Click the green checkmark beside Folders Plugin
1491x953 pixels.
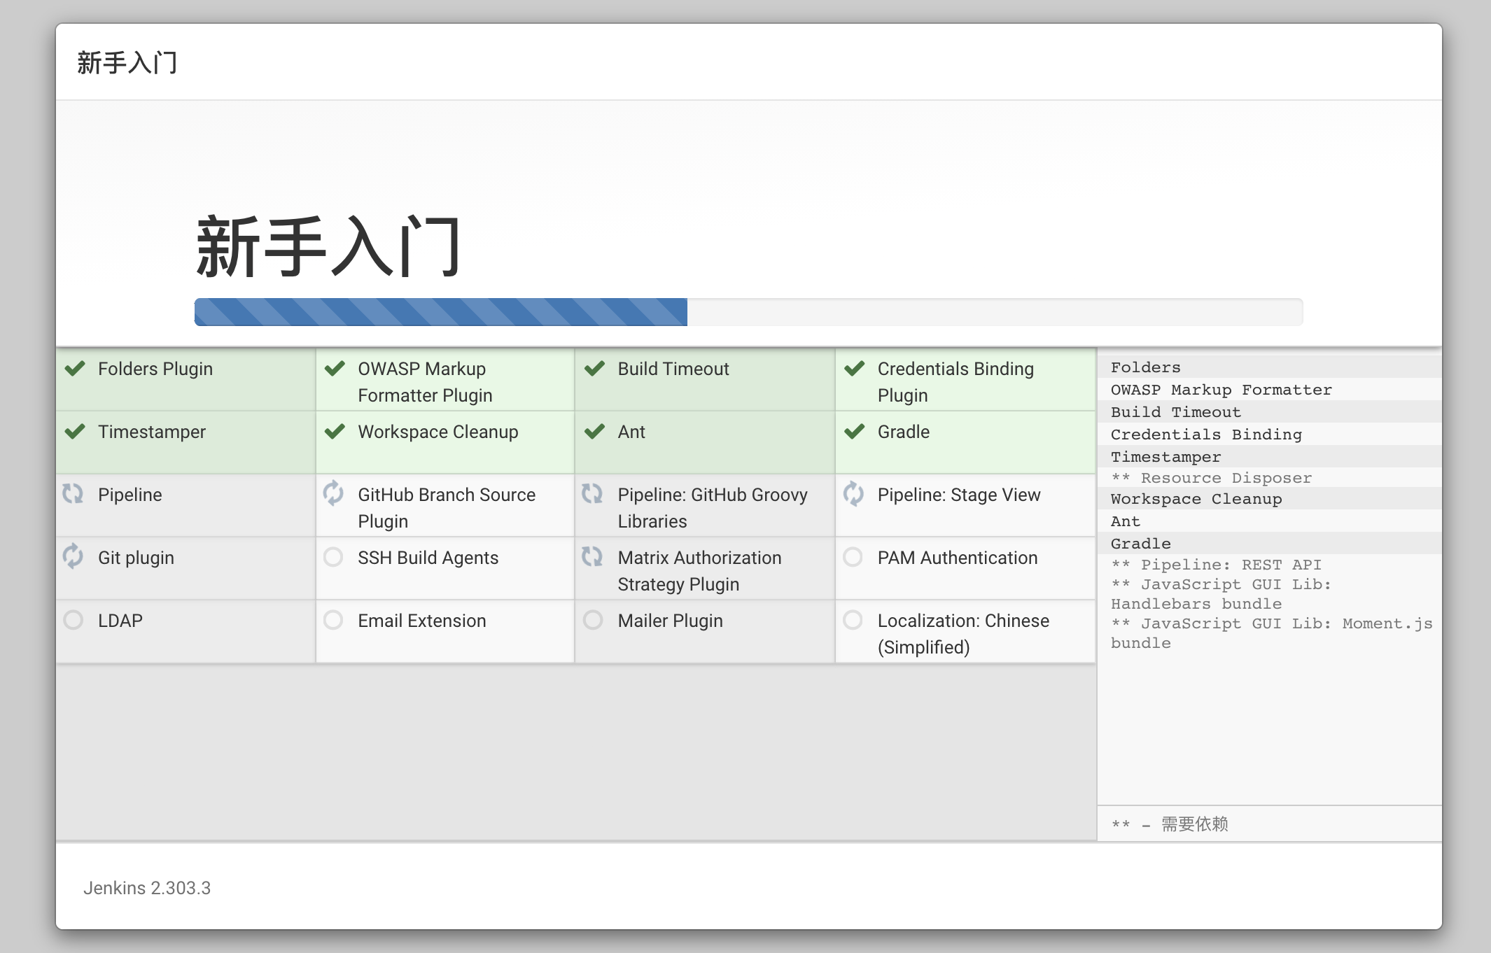(x=75, y=368)
